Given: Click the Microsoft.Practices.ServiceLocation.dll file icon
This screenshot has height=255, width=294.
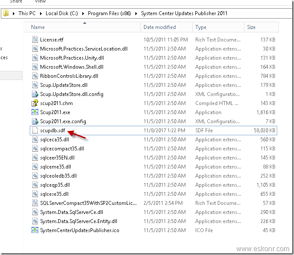Looking at the screenshot, I should click(35, 49).
